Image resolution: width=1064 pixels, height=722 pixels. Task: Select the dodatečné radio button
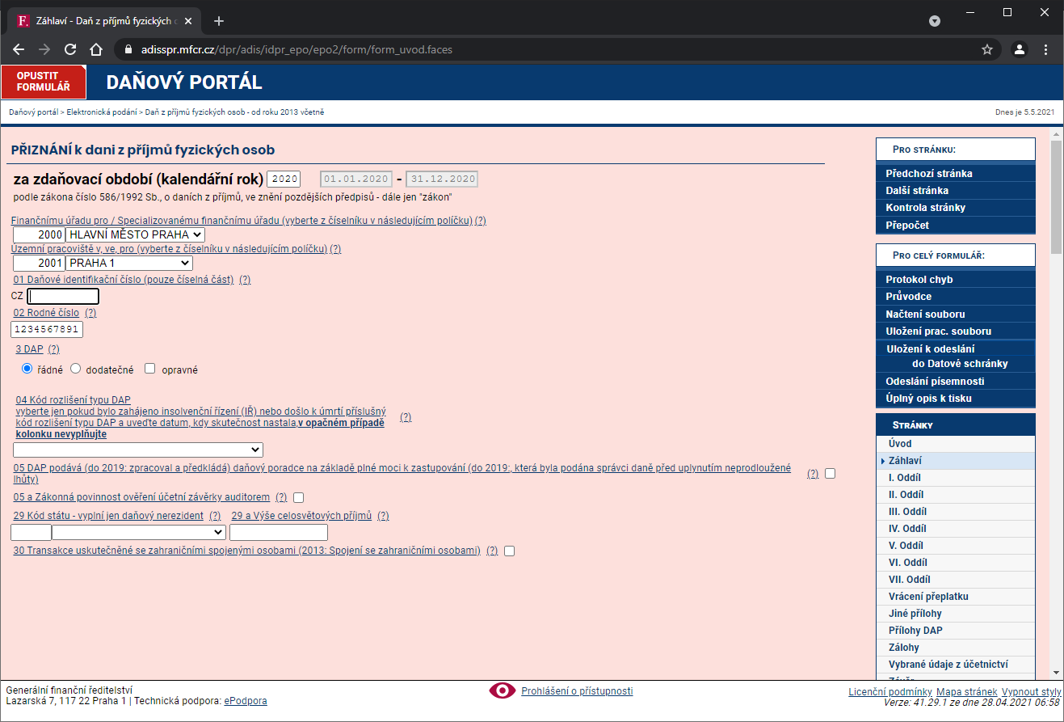(76, 369)
